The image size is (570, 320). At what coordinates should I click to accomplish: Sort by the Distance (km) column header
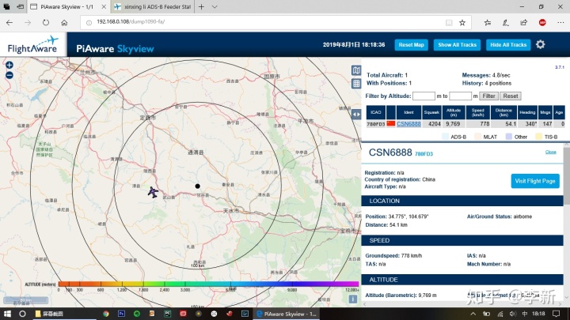[503, 112]
